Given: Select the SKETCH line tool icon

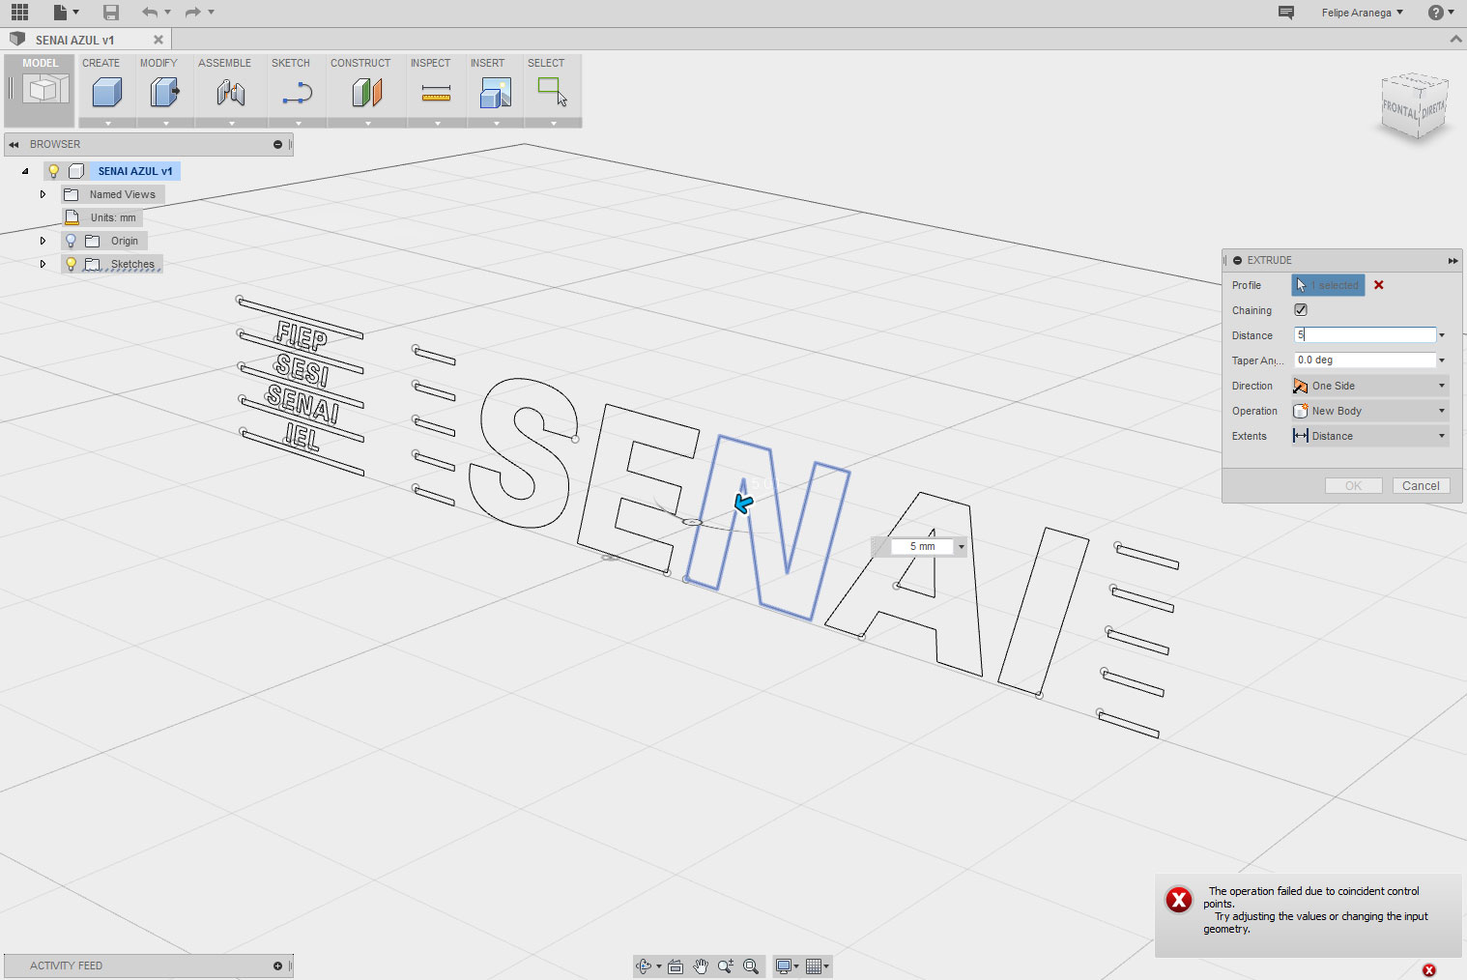Looking at the screenshot, I should click(298, 94).
